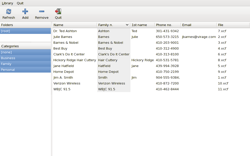Click the File column header
Viewport: 250px width, 156px height.
coord(233,25)
